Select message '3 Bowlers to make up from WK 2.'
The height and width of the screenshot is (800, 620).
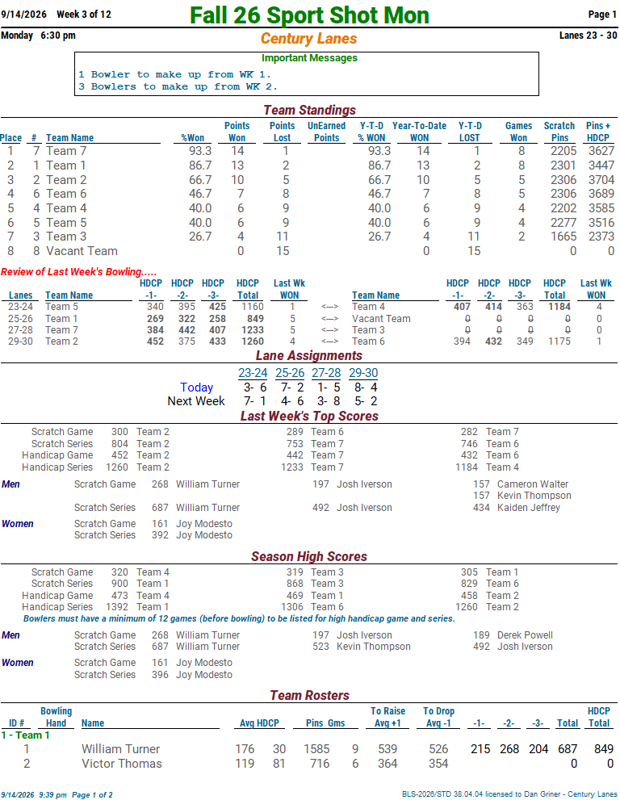(x=178, y=86)
